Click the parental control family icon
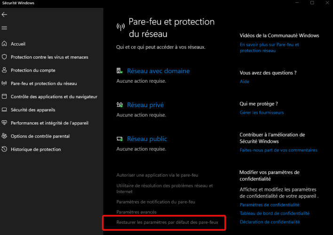This screenshot has height=235, width=333. click(x=4, y=136)
